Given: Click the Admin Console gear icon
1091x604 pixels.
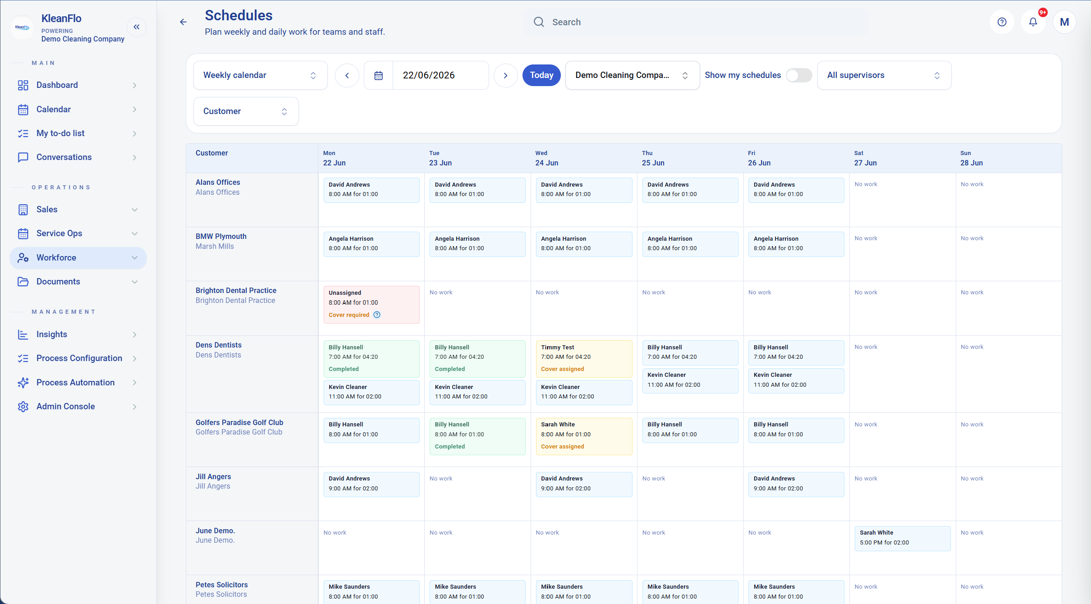Looking at the screenshot, I should tap(23, 407).
